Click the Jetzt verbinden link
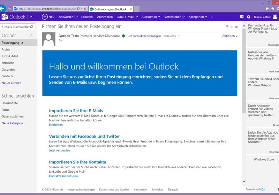 tap(59, 150)
